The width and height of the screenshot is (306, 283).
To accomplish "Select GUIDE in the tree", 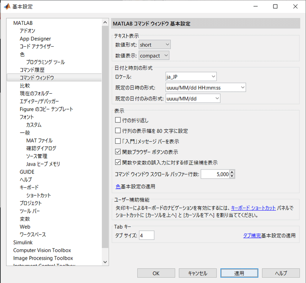I will pyautogui.click(x=27, y=172).
